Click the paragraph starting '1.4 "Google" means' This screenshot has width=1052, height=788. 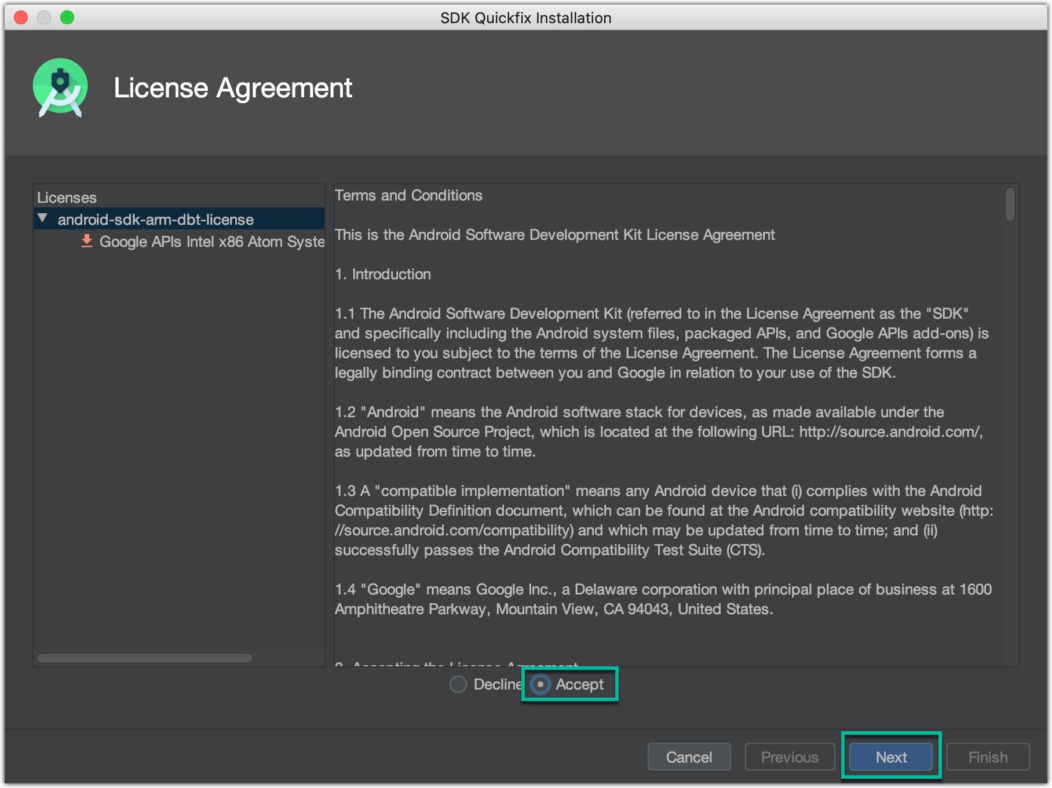click(x=663, y=599)
